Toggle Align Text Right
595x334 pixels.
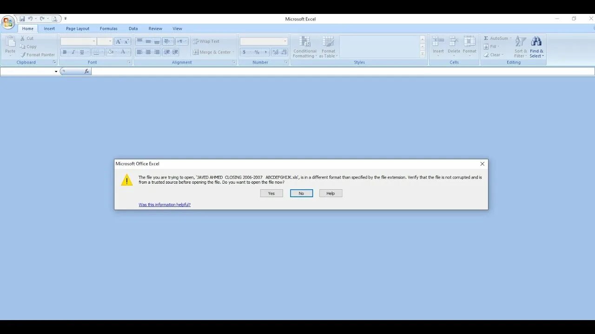pyautogui.click(x=157, y=52)
